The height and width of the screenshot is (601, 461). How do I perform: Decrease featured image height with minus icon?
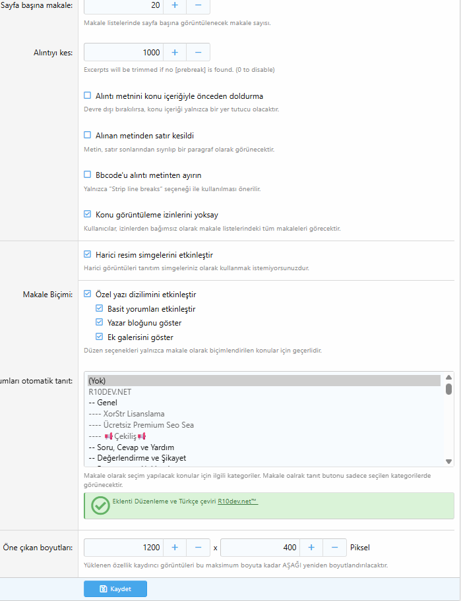334,548
